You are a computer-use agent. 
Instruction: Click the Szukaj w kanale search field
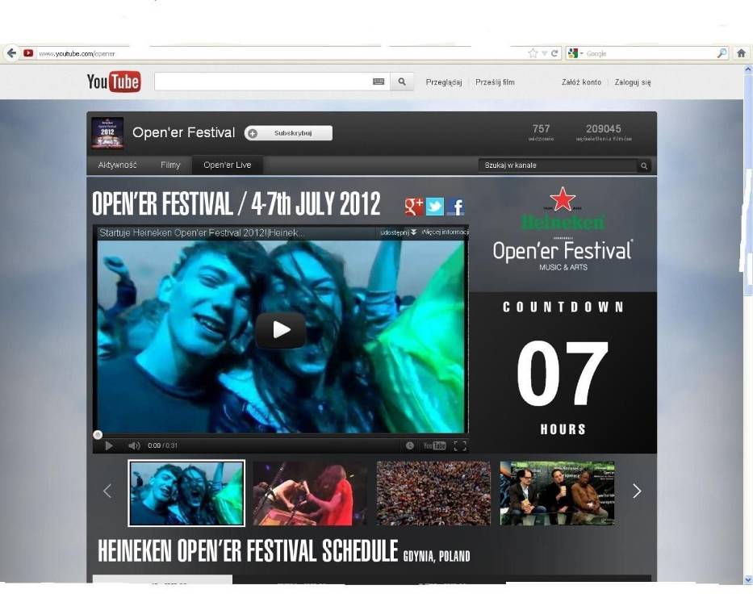click(x=558, y=165)
